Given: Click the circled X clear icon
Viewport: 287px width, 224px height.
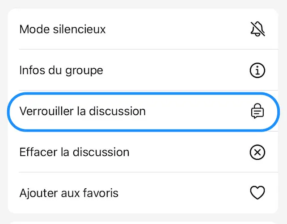Looking at the screenshot, I should pos(257,152).
